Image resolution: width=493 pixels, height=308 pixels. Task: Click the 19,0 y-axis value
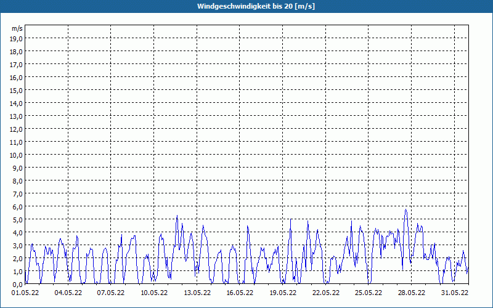pos(17,39)
